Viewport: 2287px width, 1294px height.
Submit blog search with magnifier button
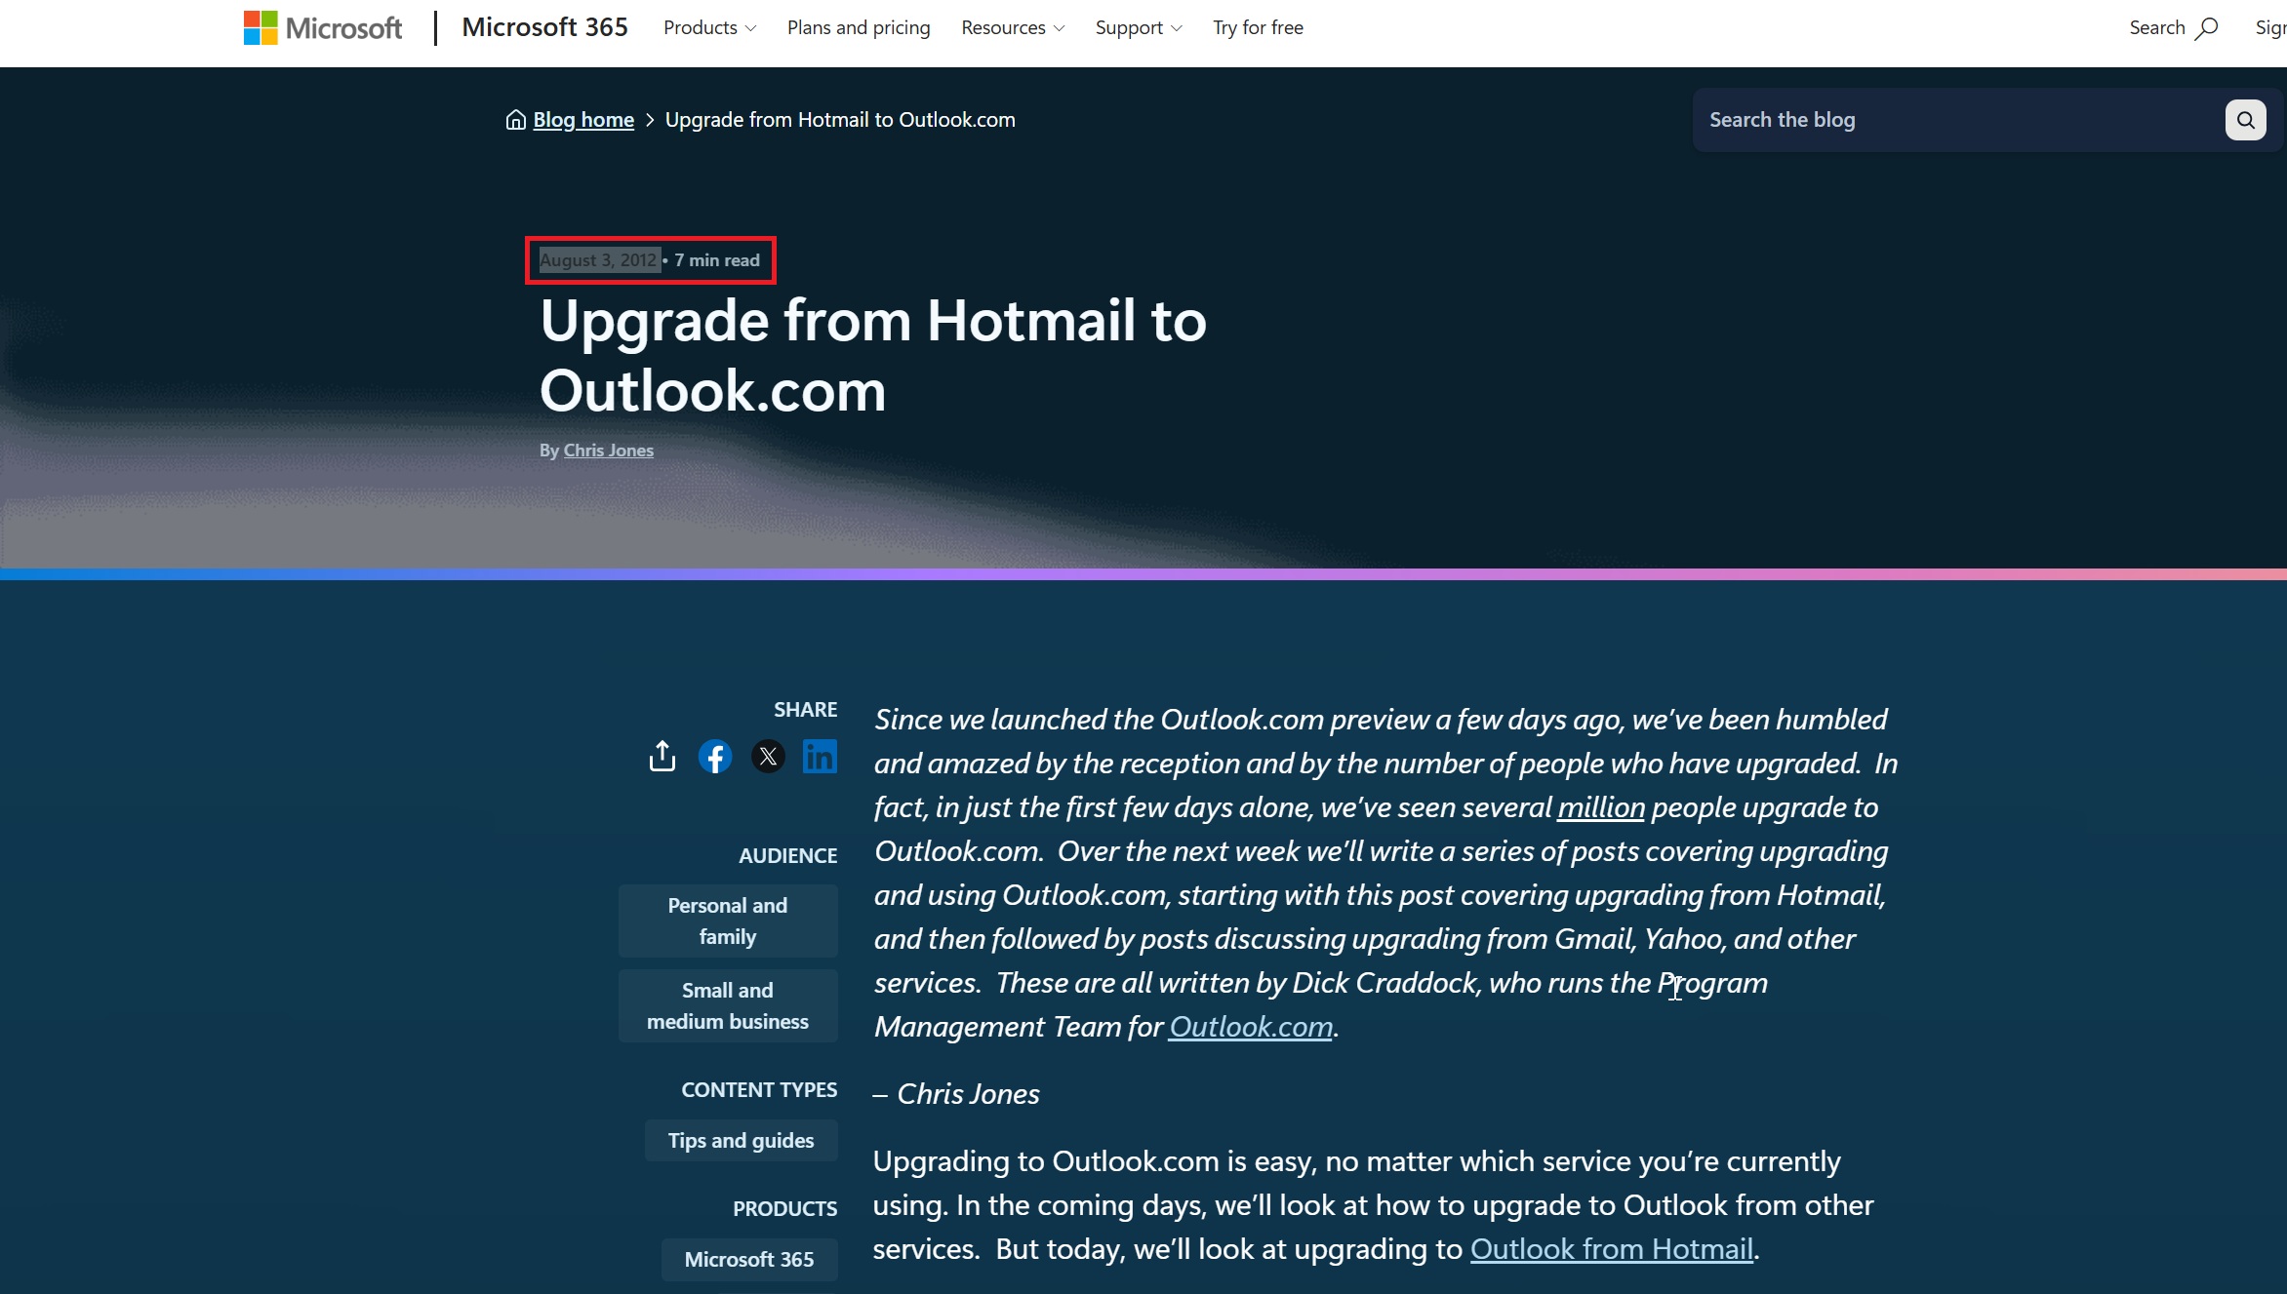2245,120
